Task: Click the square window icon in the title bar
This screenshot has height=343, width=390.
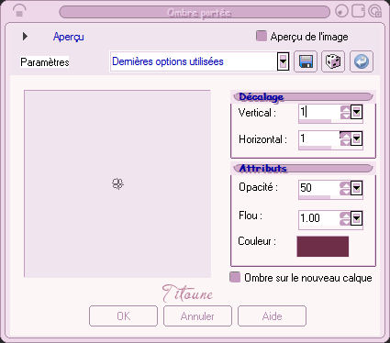Action: pyautogui.click(x=358, y=11)
